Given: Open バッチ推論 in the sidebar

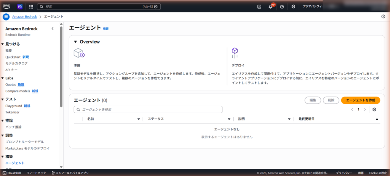Looking at the screenshot, I should 13,127.
